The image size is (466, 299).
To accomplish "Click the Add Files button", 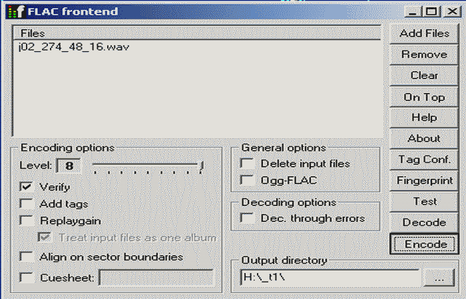I will click(424, 33).
